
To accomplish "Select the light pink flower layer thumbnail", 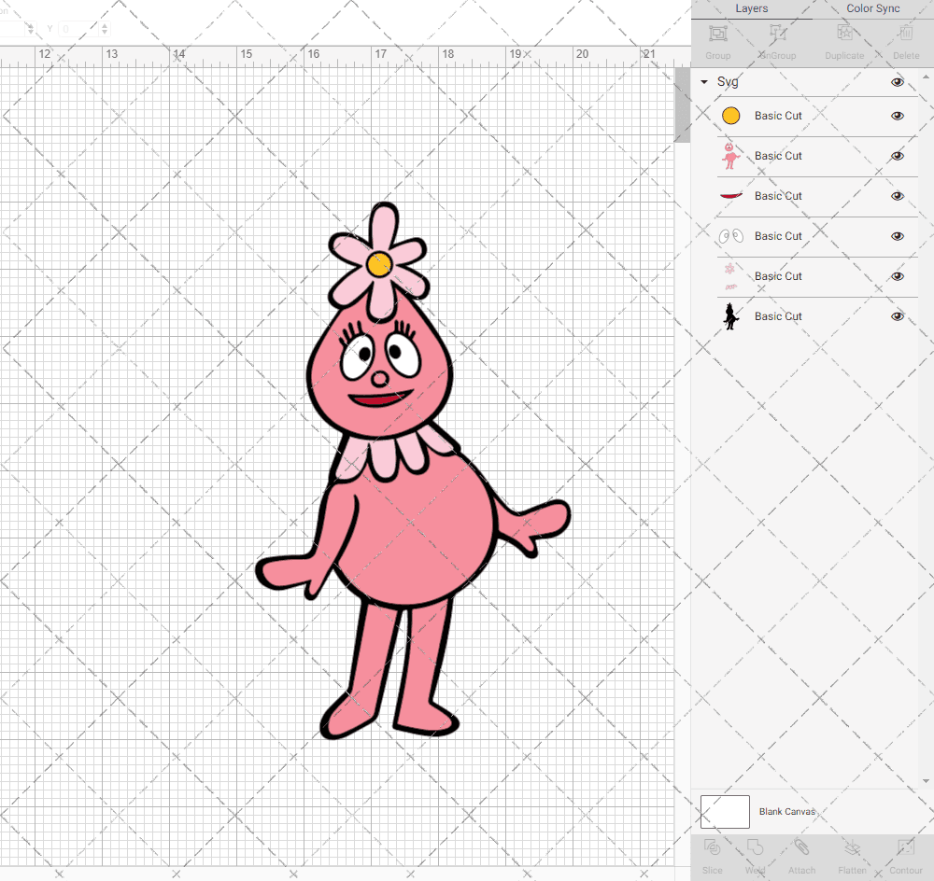I will pos(730,276).
